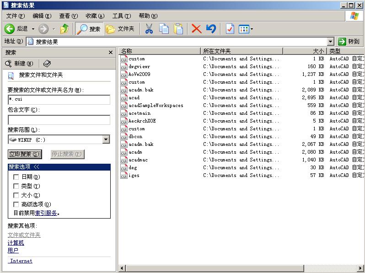
Task: Select the acadm file icon
Action: click(124, 152)
